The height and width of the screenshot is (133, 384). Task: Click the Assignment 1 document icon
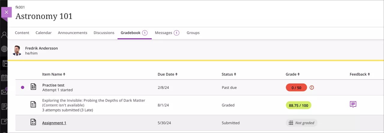[x=34, y=122]
